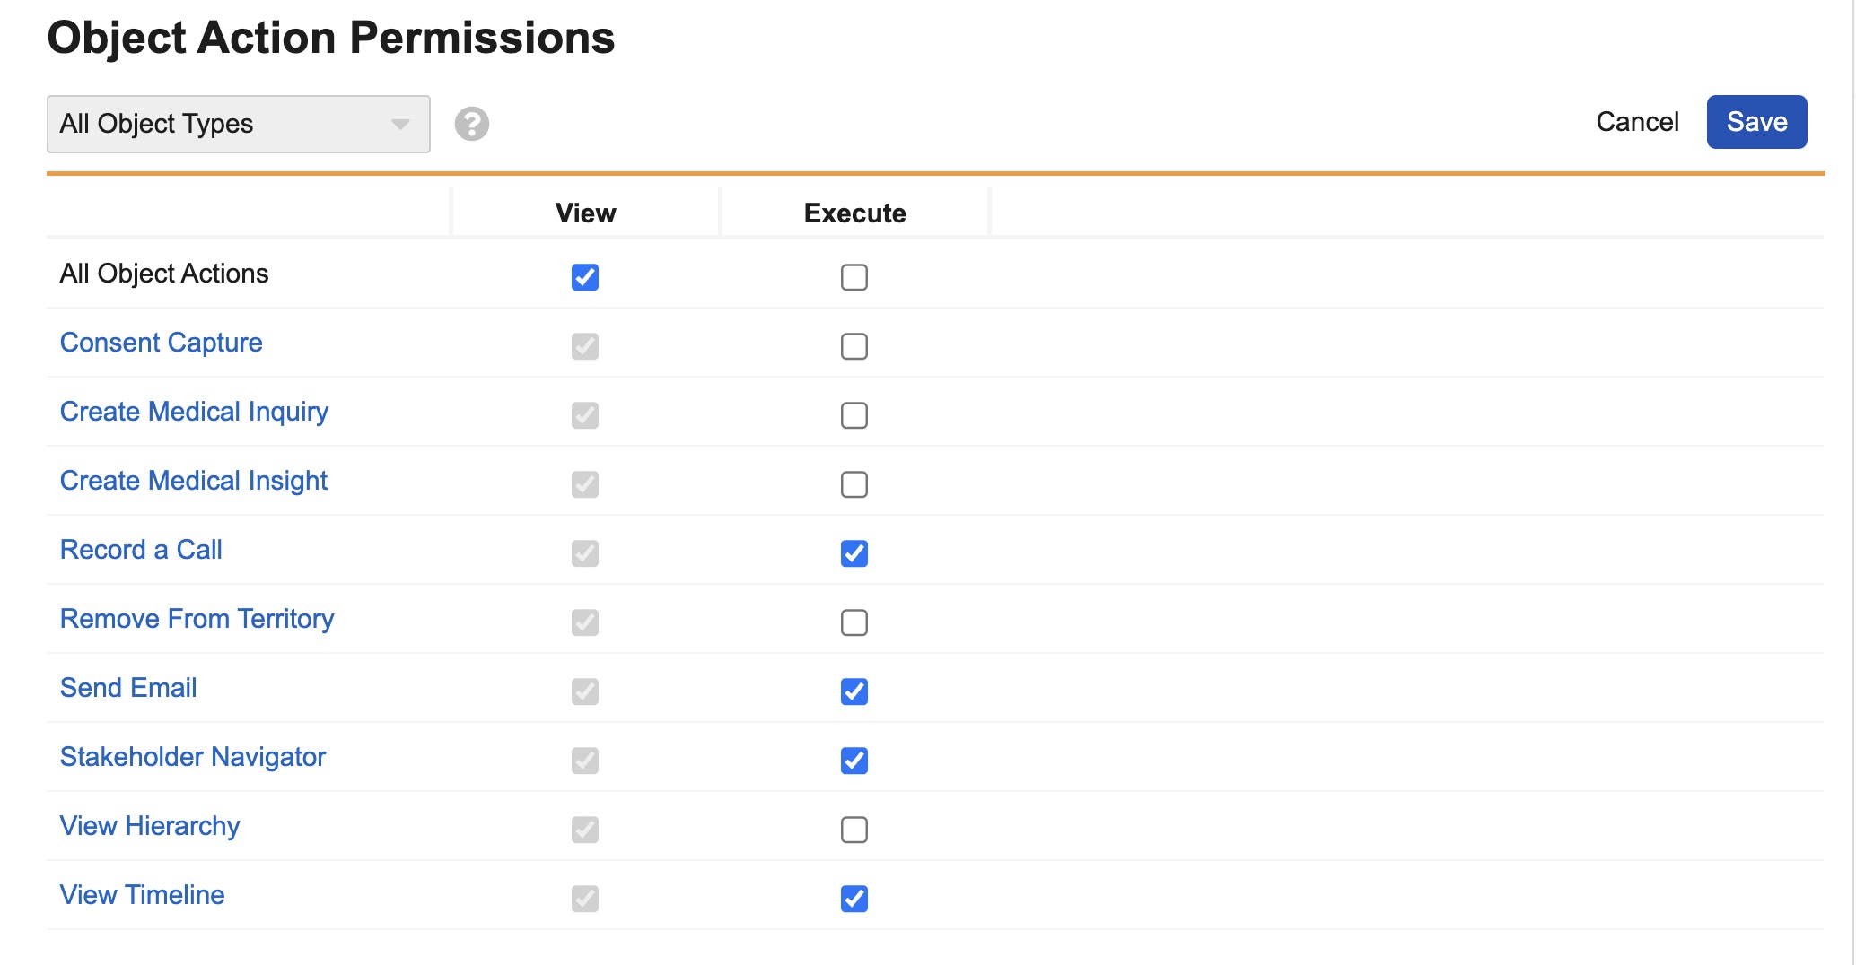
Task: Click the Stakeholder Navigator link
Action: click(192, 757)
